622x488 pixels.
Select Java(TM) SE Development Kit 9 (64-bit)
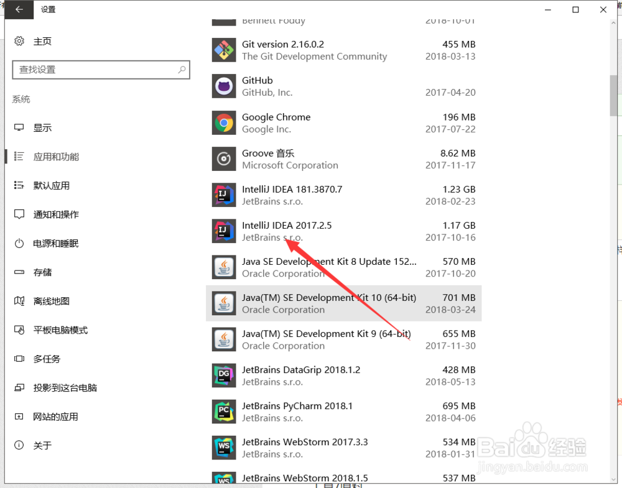click(x=327, y=334)
